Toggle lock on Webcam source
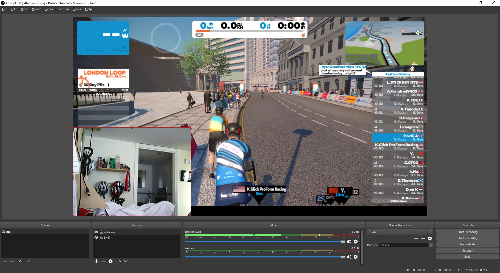 click(x=101, y=232)
